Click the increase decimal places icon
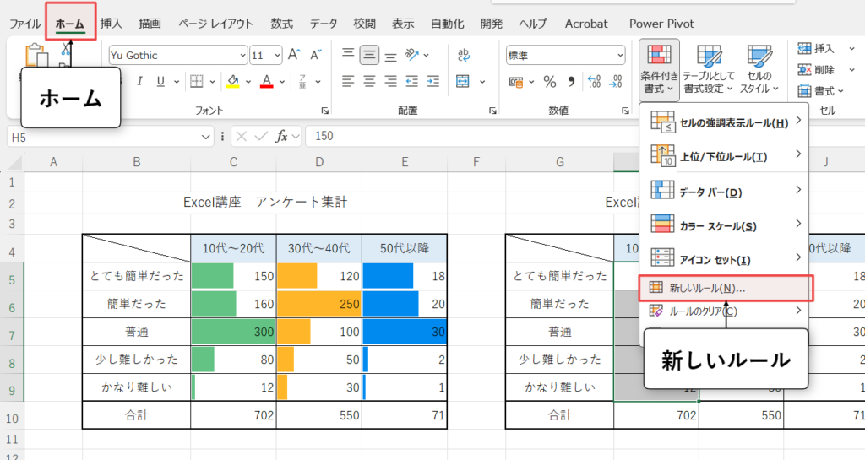Image resolution: width=865 pixels, height=460 pixels. (593, 82)
